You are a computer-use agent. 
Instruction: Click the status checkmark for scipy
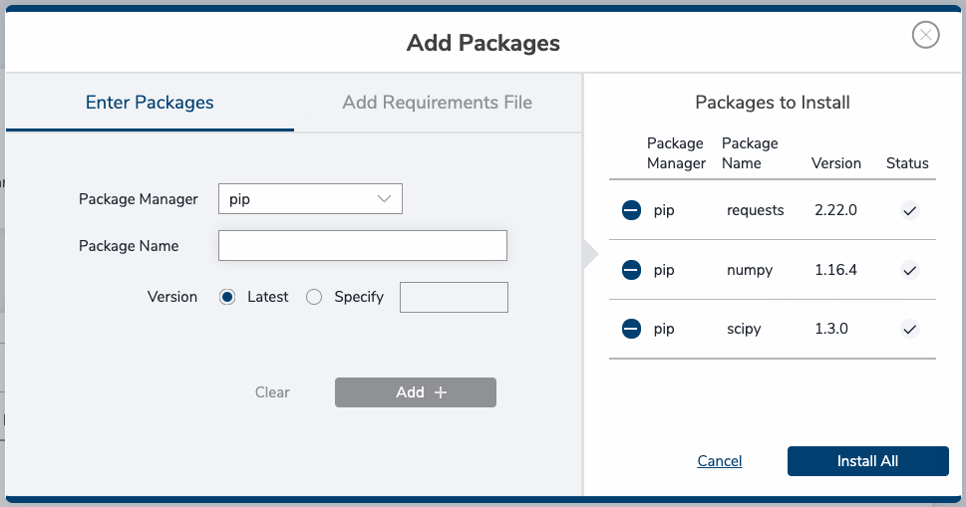click(909, 329)
